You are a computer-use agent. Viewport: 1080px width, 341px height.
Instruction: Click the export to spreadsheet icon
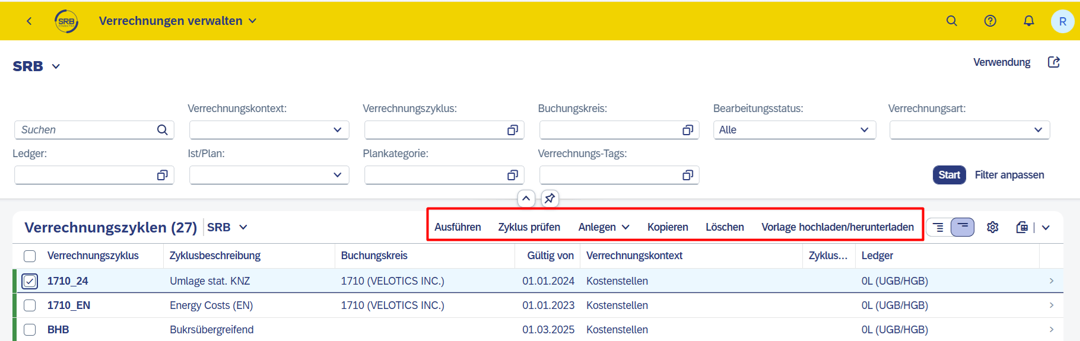click(x=1022, y=227)
